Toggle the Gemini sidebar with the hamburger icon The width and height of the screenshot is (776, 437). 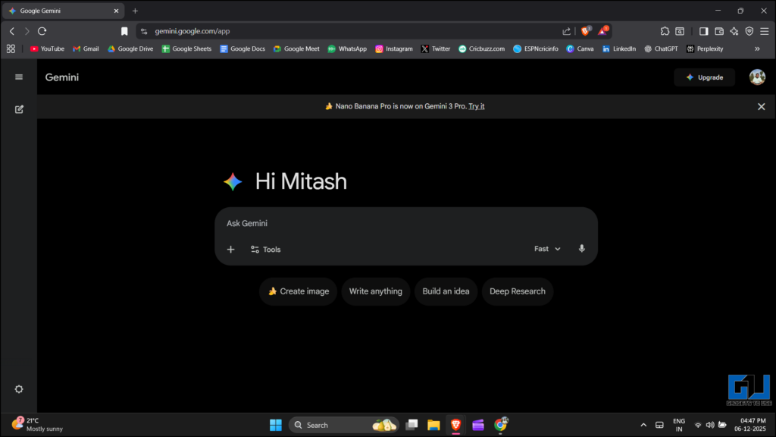[19, 77]
